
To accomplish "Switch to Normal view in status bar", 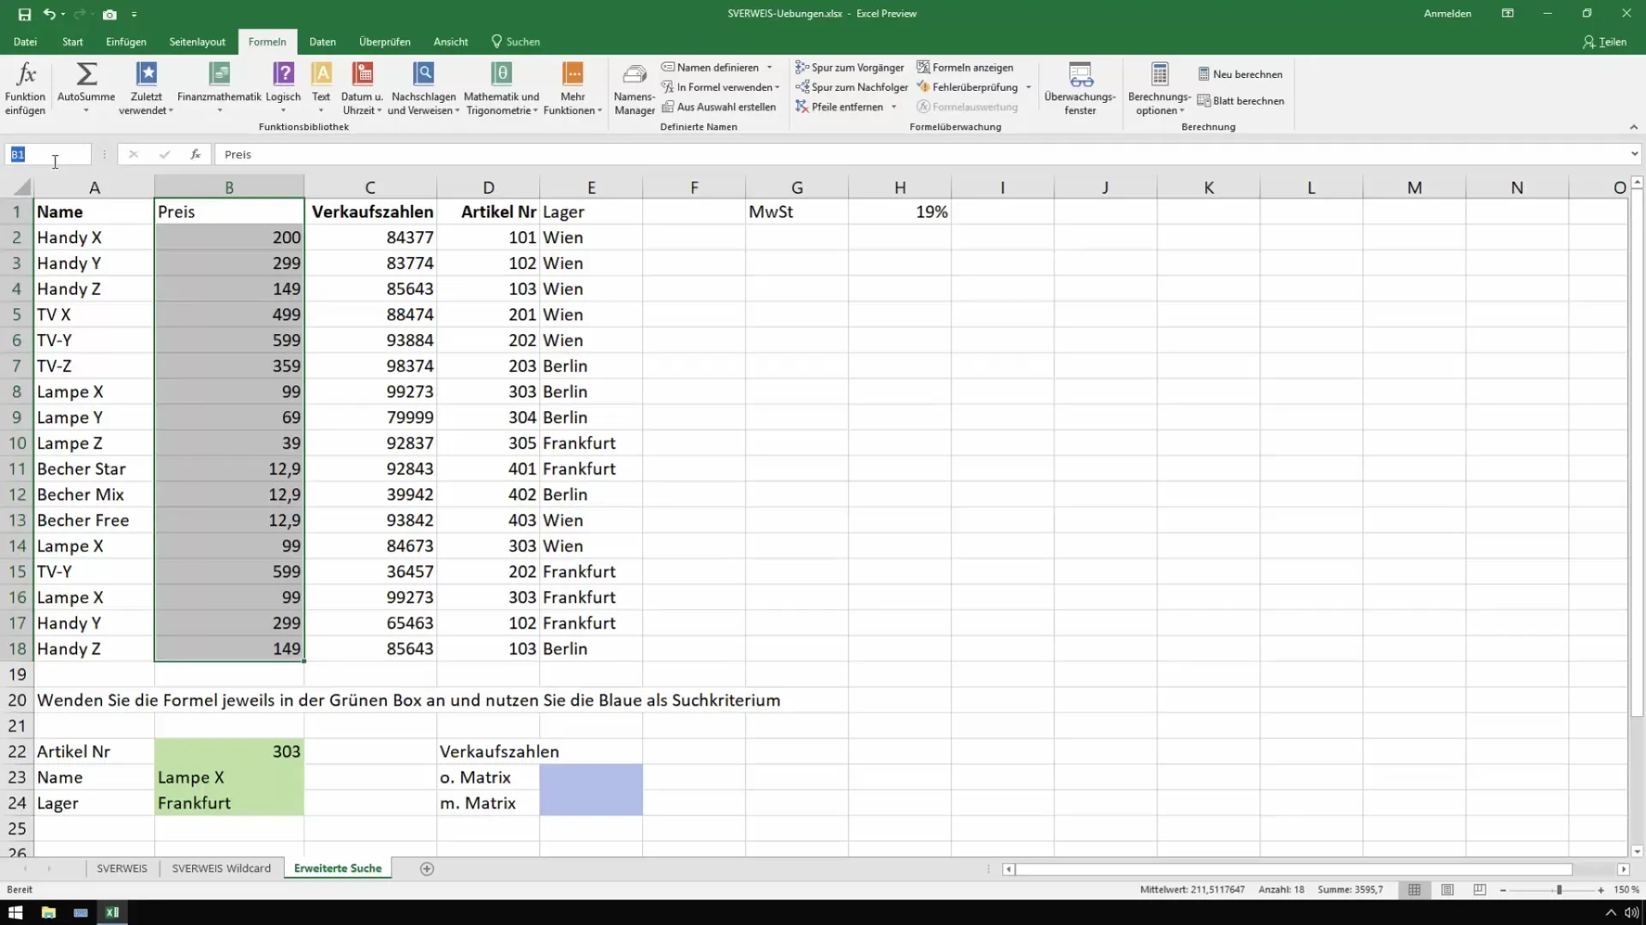I will coord(1415,890).
